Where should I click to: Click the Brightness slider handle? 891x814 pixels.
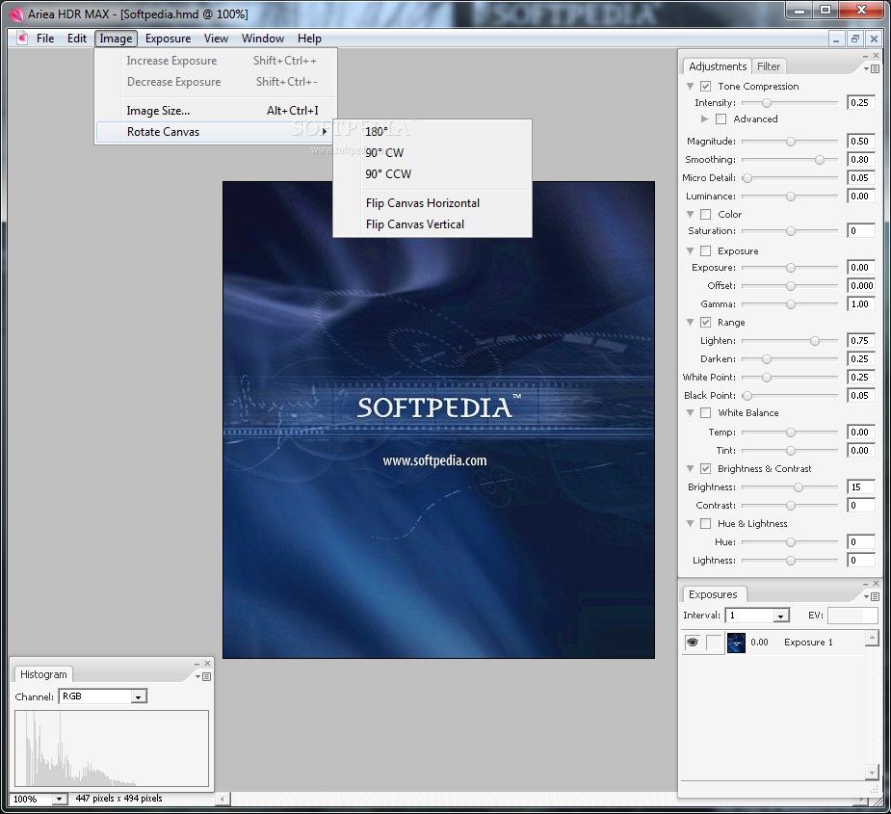tap(799, 487)
